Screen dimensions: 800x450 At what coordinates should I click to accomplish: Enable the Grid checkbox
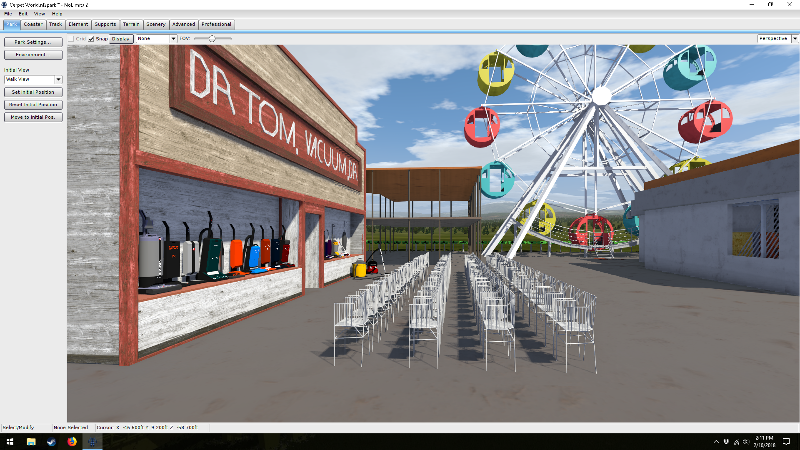tap(71, 39)
